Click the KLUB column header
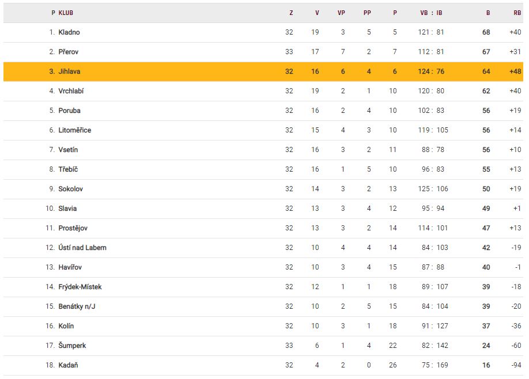The image size is (529, 379). 66,13
